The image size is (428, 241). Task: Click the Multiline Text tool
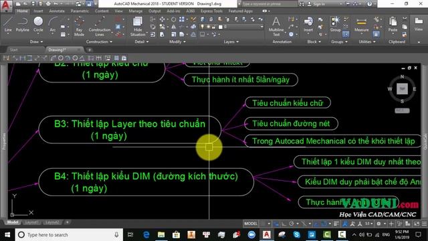pyautogui.click(x=276, y=26)
